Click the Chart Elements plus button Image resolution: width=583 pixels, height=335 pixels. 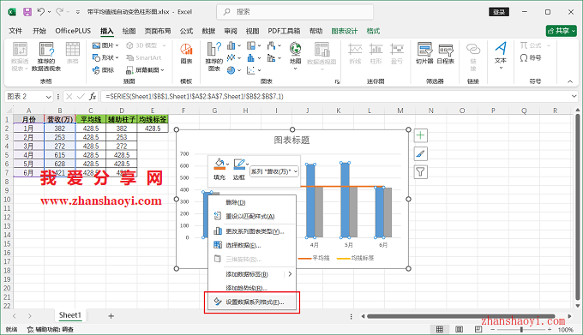[x=420, y=135]
